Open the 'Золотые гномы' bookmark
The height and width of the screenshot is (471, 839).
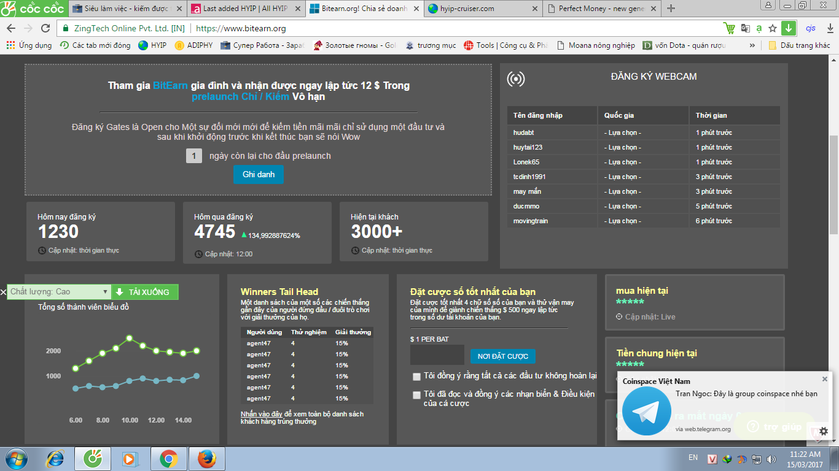(x=355, y=45)
